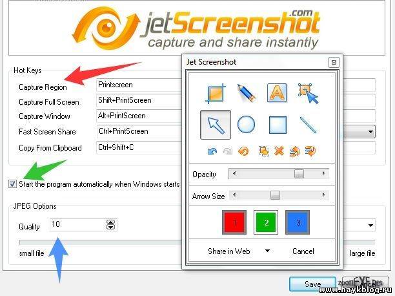Choose the rectangle shape tool

click(278, 125)
